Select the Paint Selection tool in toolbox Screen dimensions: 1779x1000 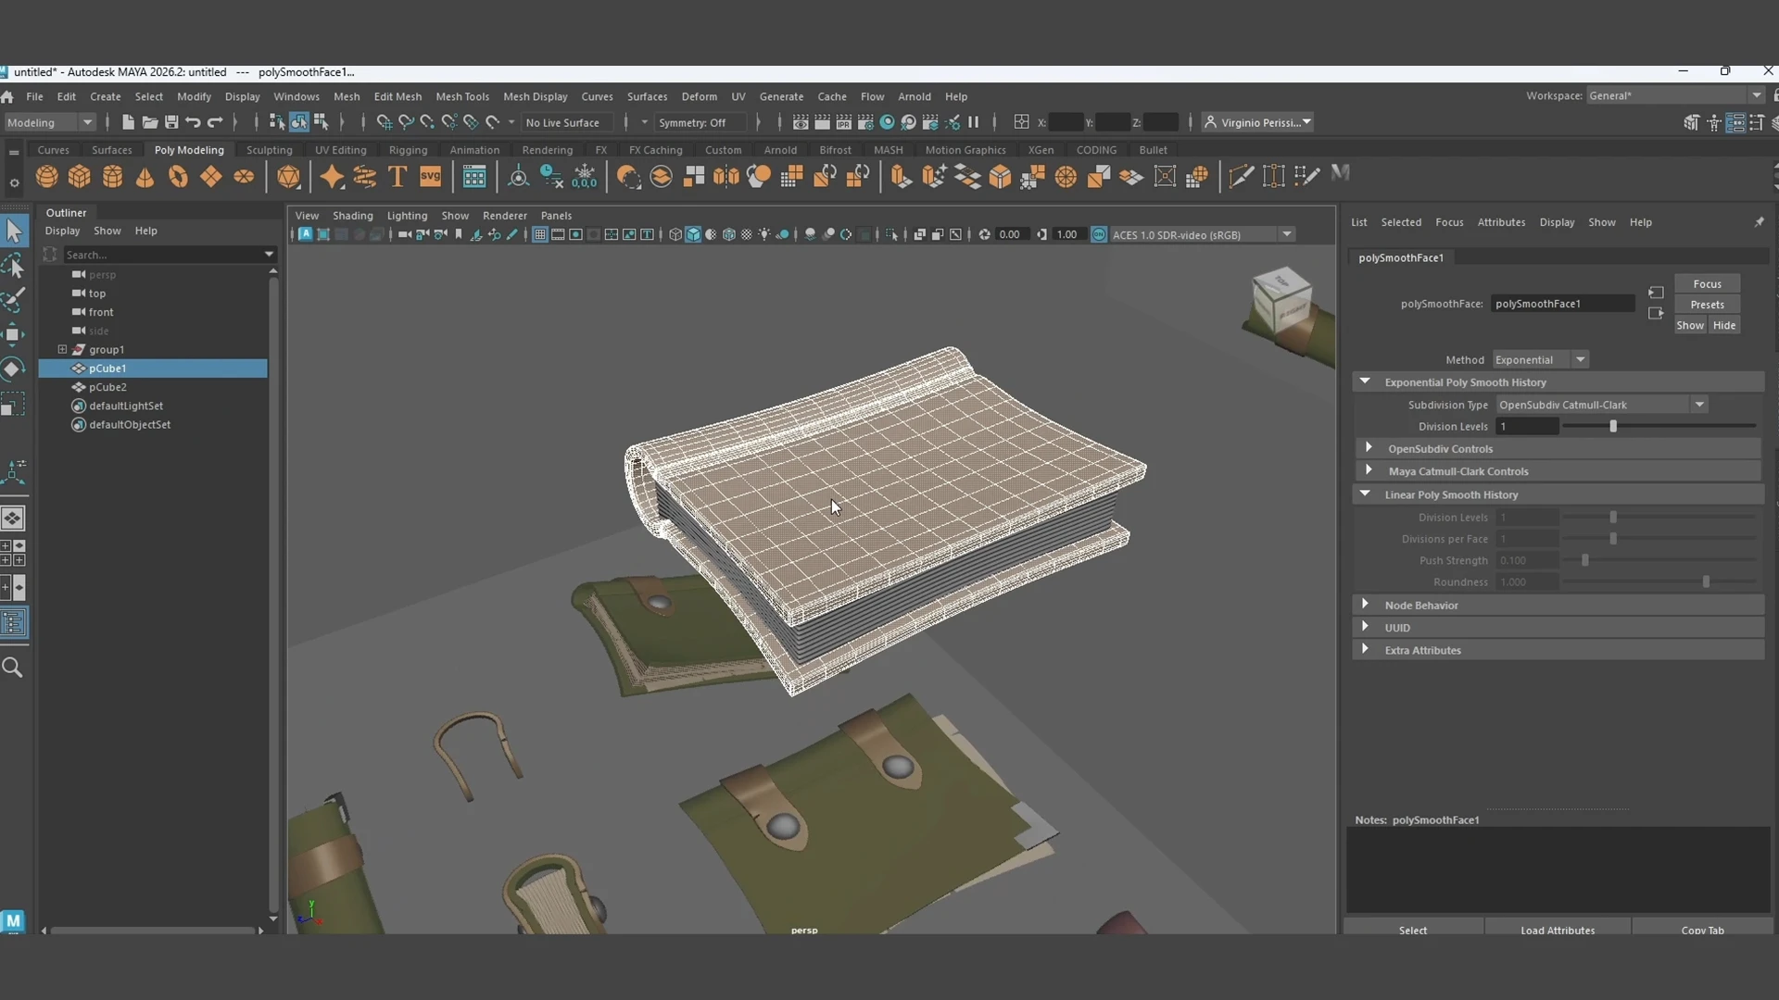[x=14, y=299]
